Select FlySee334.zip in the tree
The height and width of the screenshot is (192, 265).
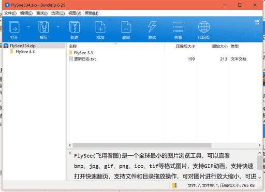coord(23,46)
